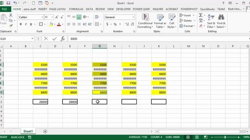Click into the formula bar showing 8800
Viewport: 250px width, 140px height.
(x=158, y=39)
